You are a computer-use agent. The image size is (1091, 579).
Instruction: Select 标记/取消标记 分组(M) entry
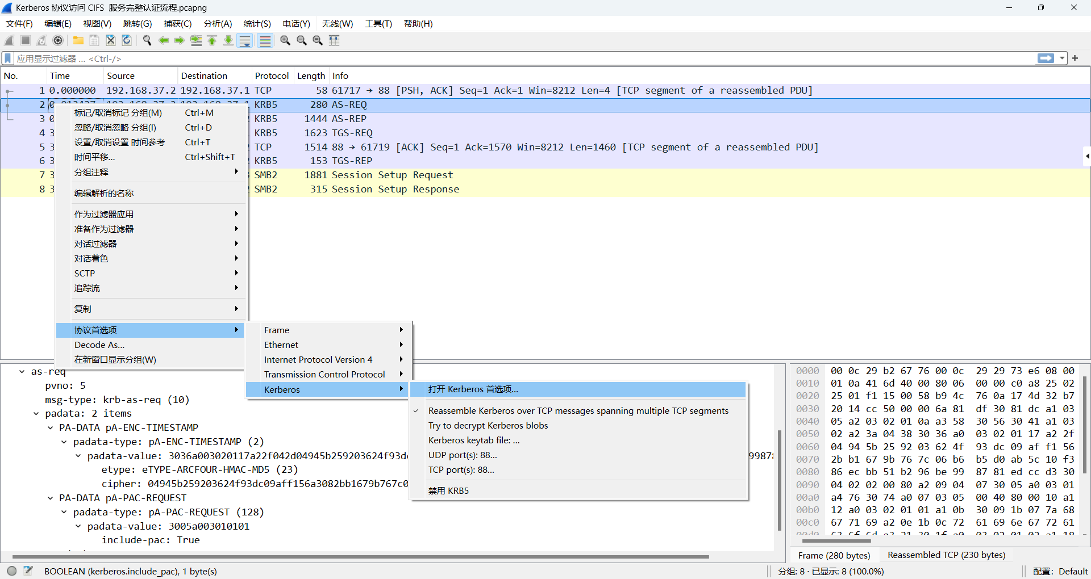pos(151,113)
